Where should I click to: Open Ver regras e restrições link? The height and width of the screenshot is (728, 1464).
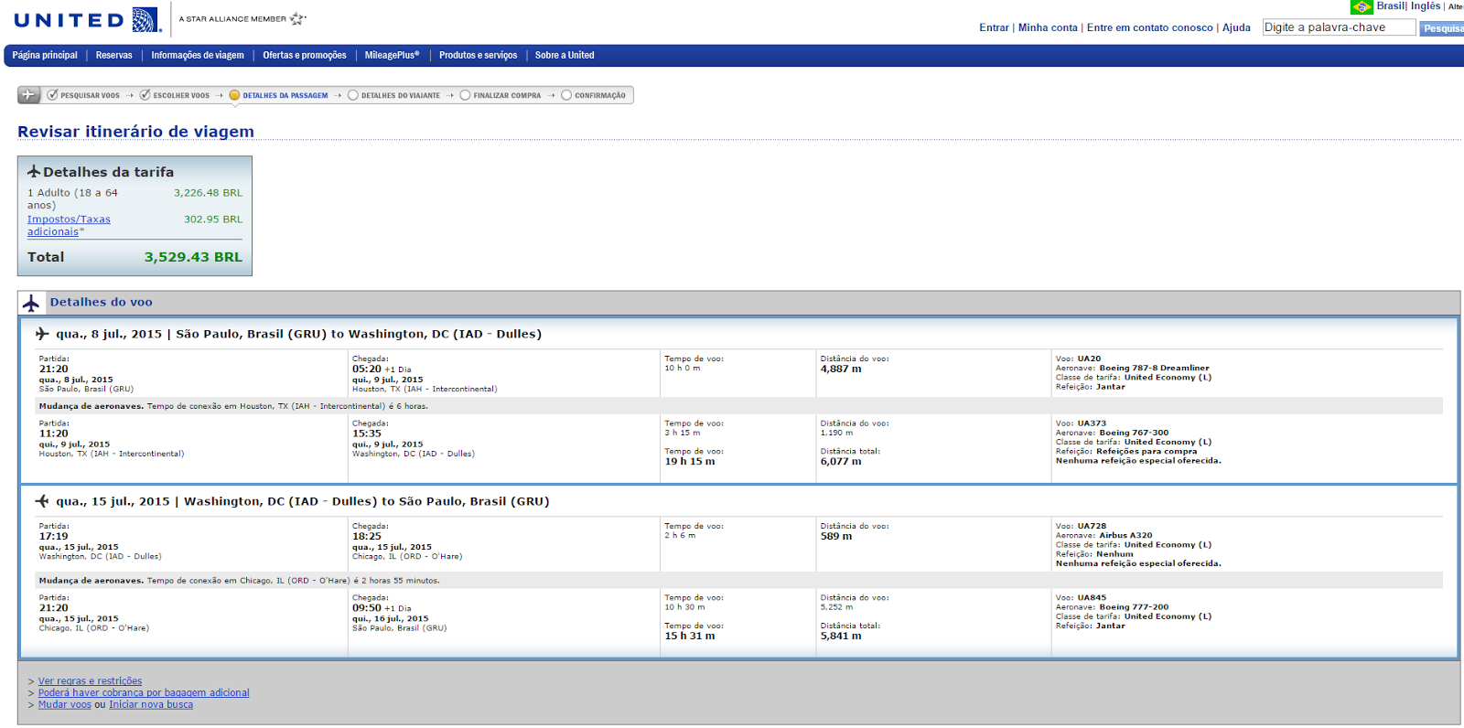tap(90, 681)
